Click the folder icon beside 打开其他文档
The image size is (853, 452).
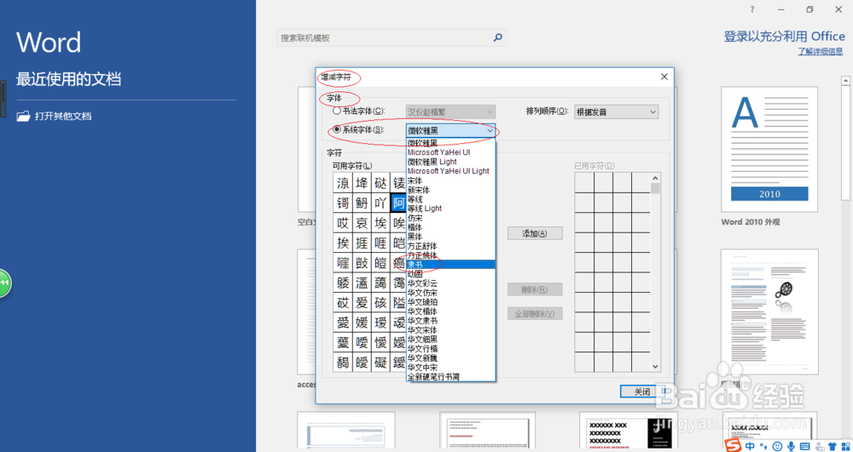pos(23,116)
